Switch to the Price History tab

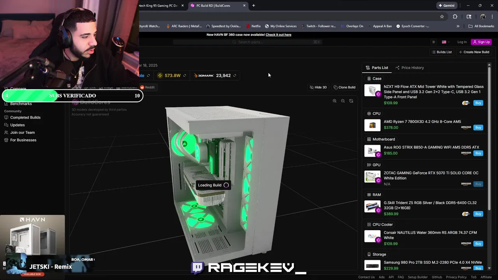(410, 68)
